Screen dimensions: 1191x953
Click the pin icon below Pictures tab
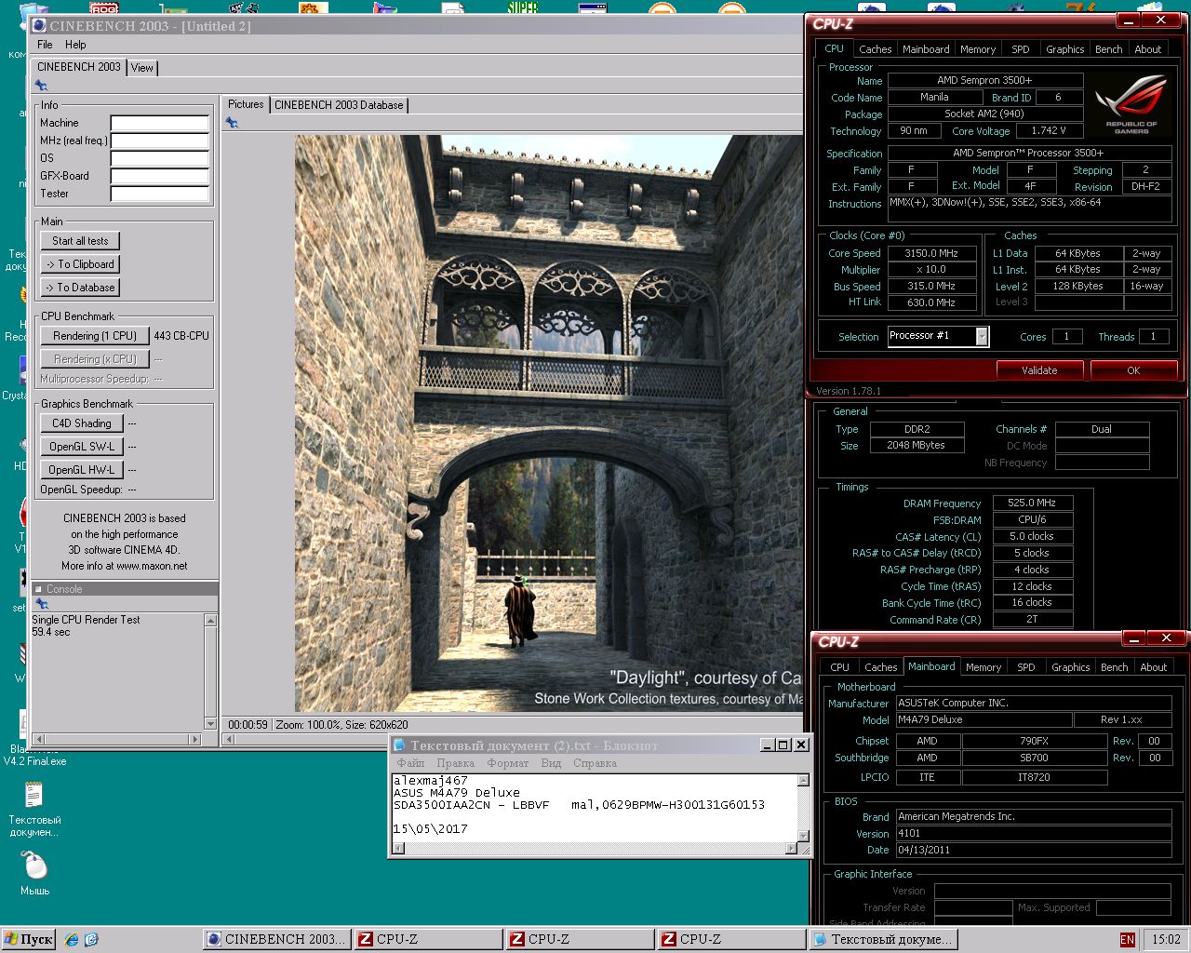(232, 122)
